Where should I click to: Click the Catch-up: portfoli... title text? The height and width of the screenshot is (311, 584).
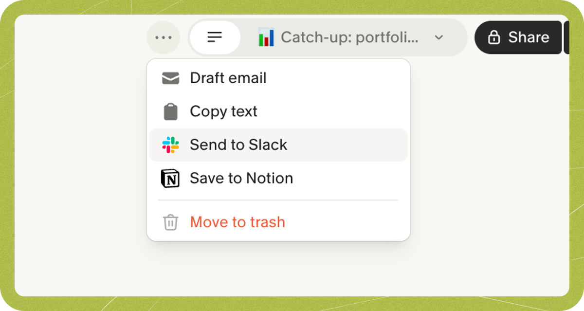pyautogui.click(x=349, y=37)
